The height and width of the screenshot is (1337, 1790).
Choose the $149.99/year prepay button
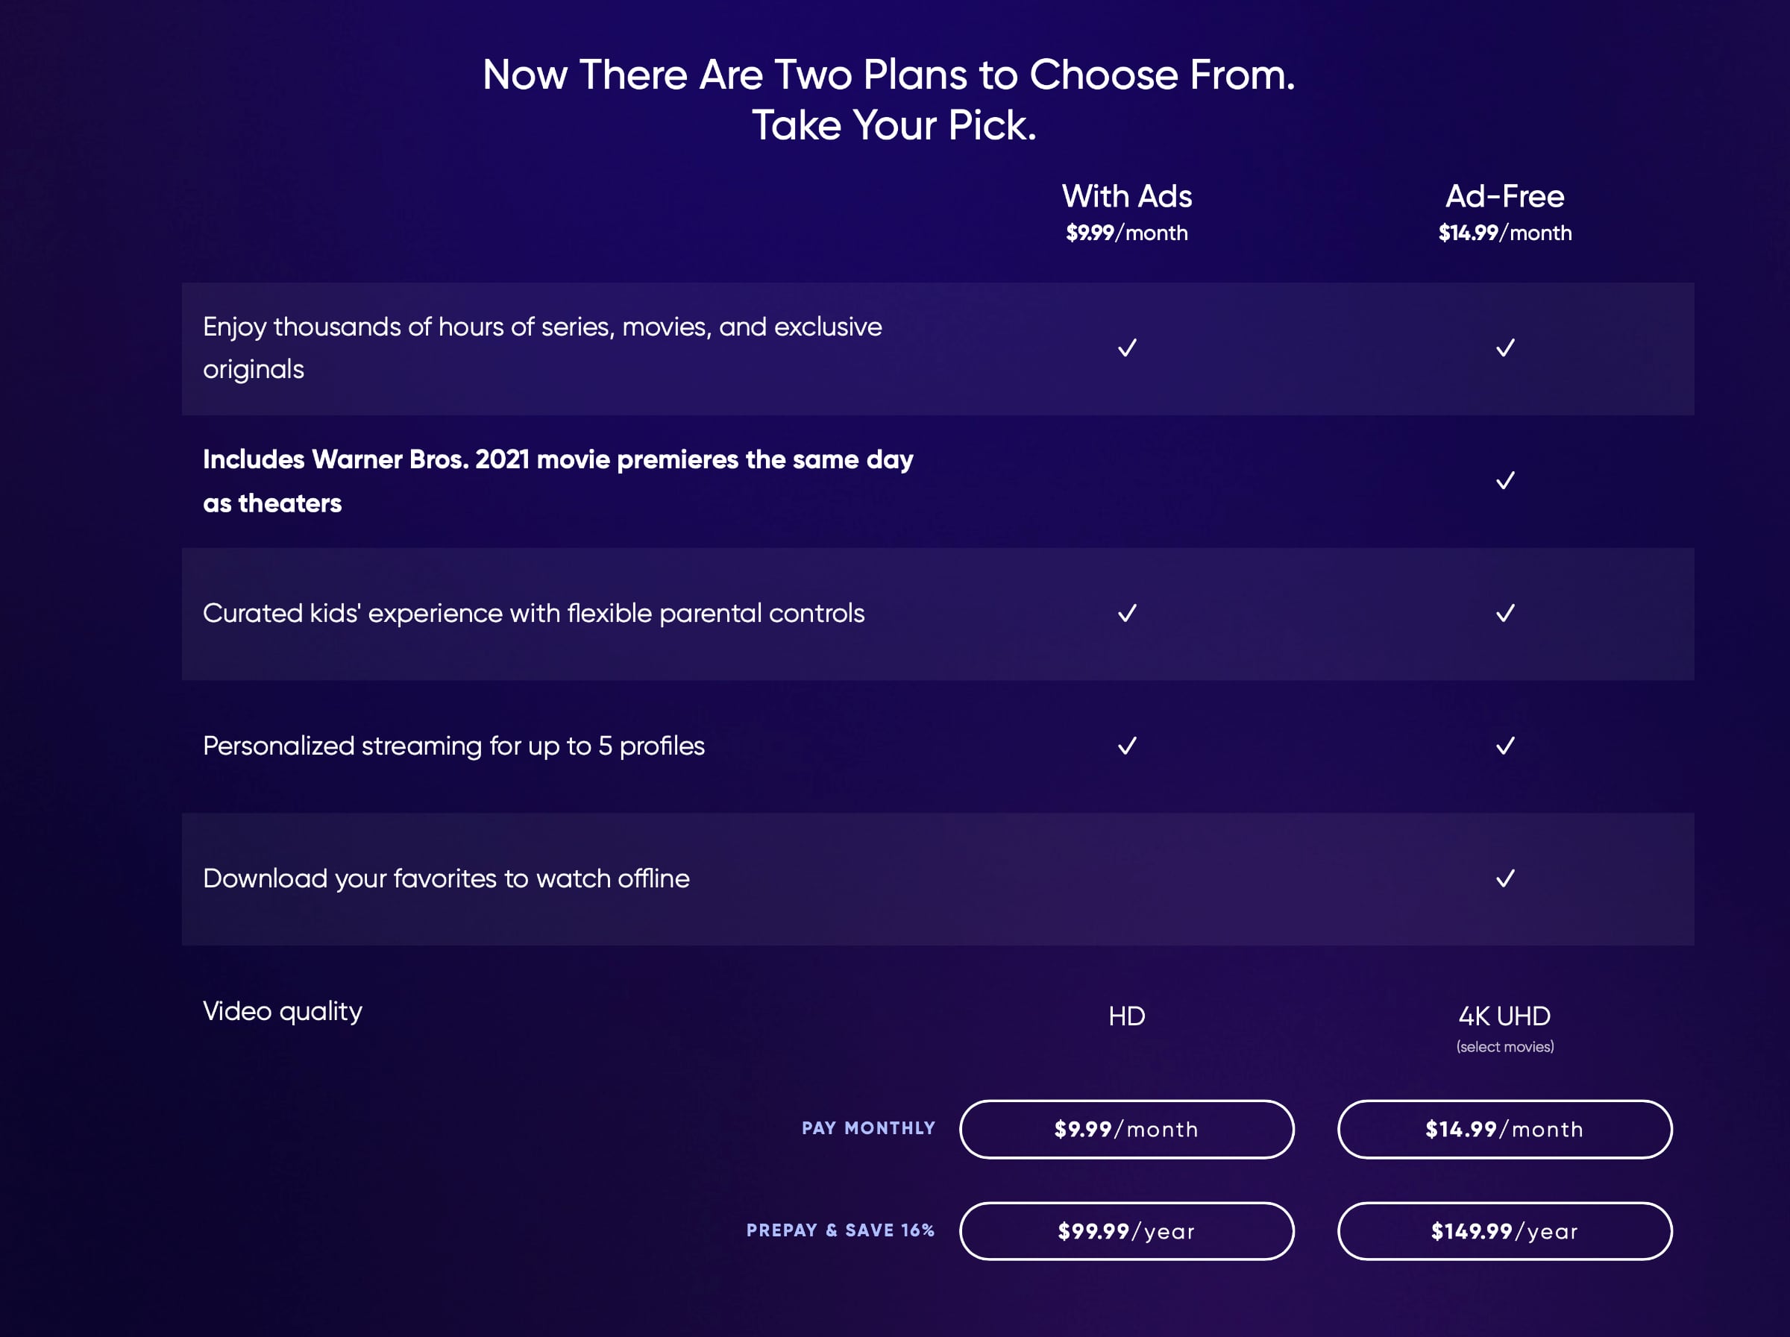point(1504,1231)
